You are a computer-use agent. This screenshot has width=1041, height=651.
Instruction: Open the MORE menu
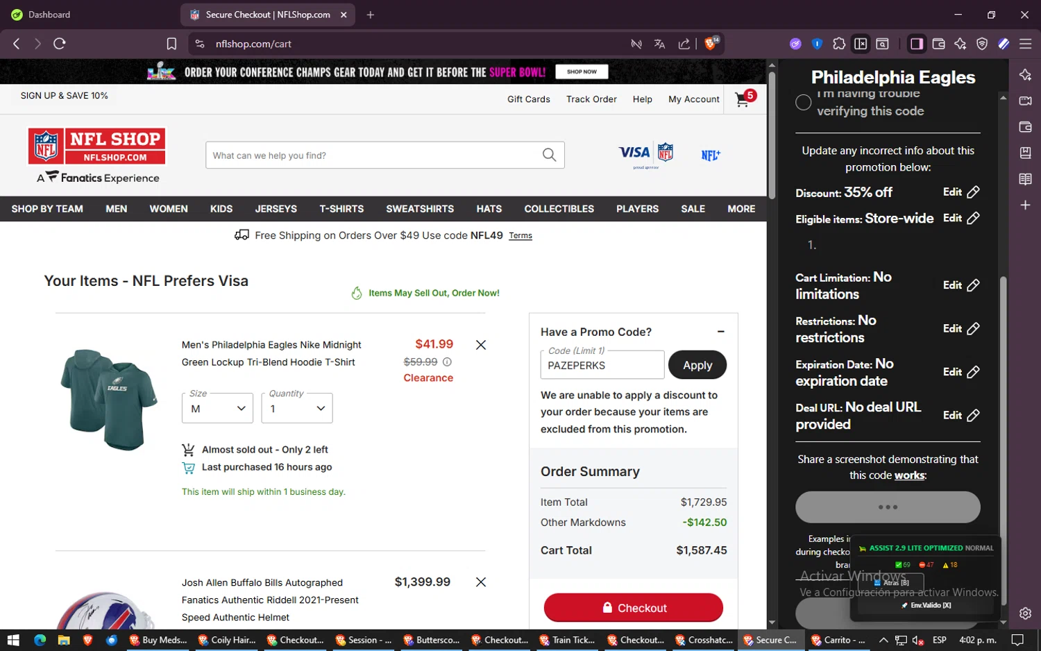click(741, 209)
